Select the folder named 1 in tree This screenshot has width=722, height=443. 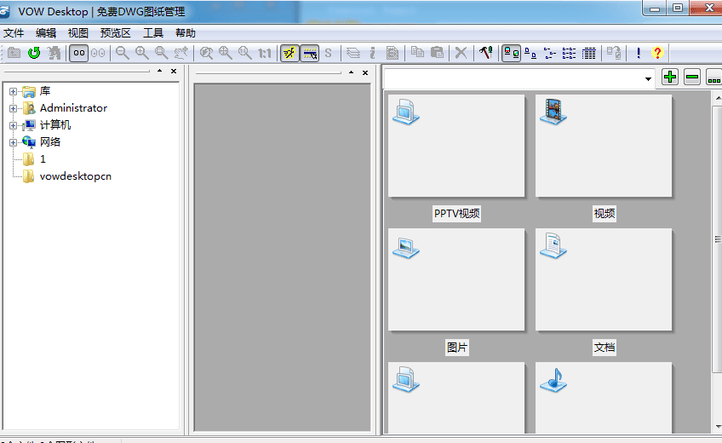pos(43,159)
